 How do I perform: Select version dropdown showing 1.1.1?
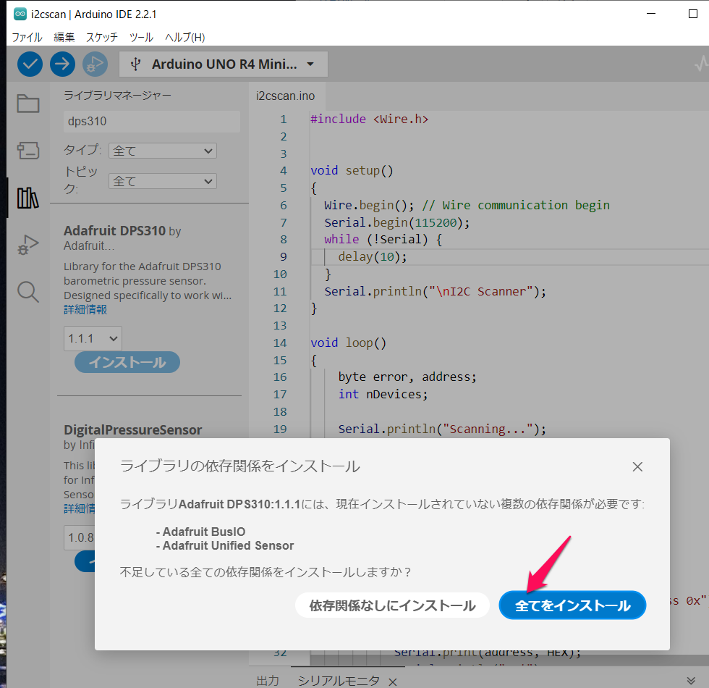(93, 338)
